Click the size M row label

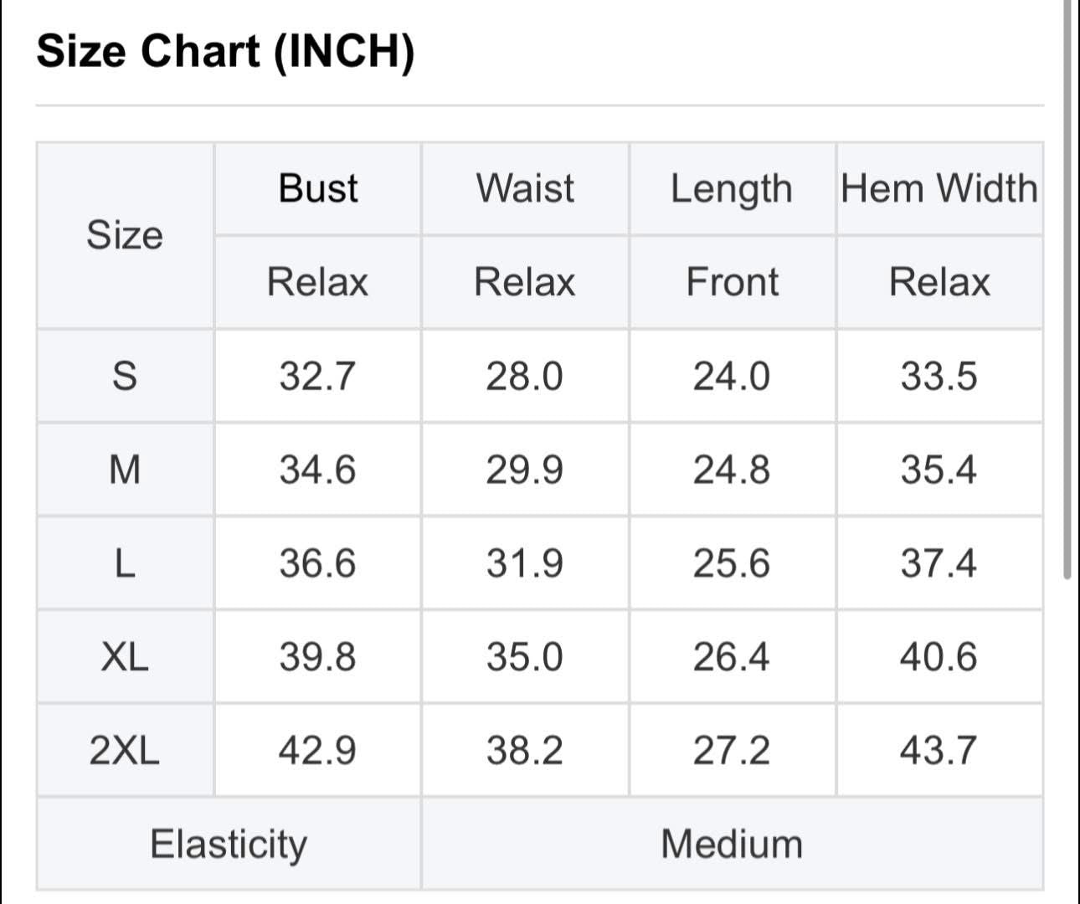(x=125, y=470)
